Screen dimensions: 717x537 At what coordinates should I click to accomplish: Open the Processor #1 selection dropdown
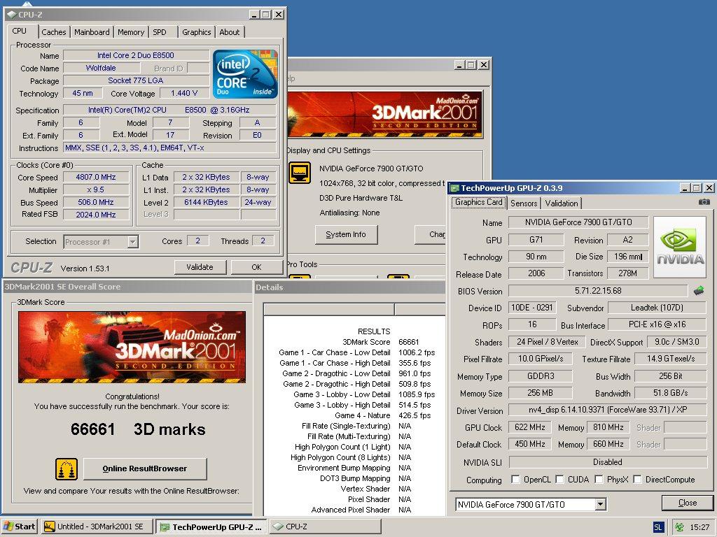coord(132,241)
